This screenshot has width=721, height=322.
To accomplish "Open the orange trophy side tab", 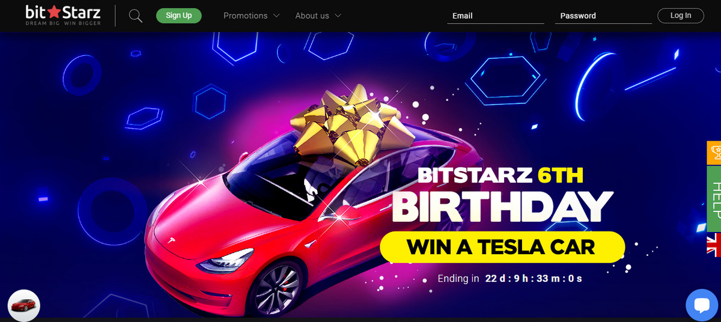I will 714,153.
